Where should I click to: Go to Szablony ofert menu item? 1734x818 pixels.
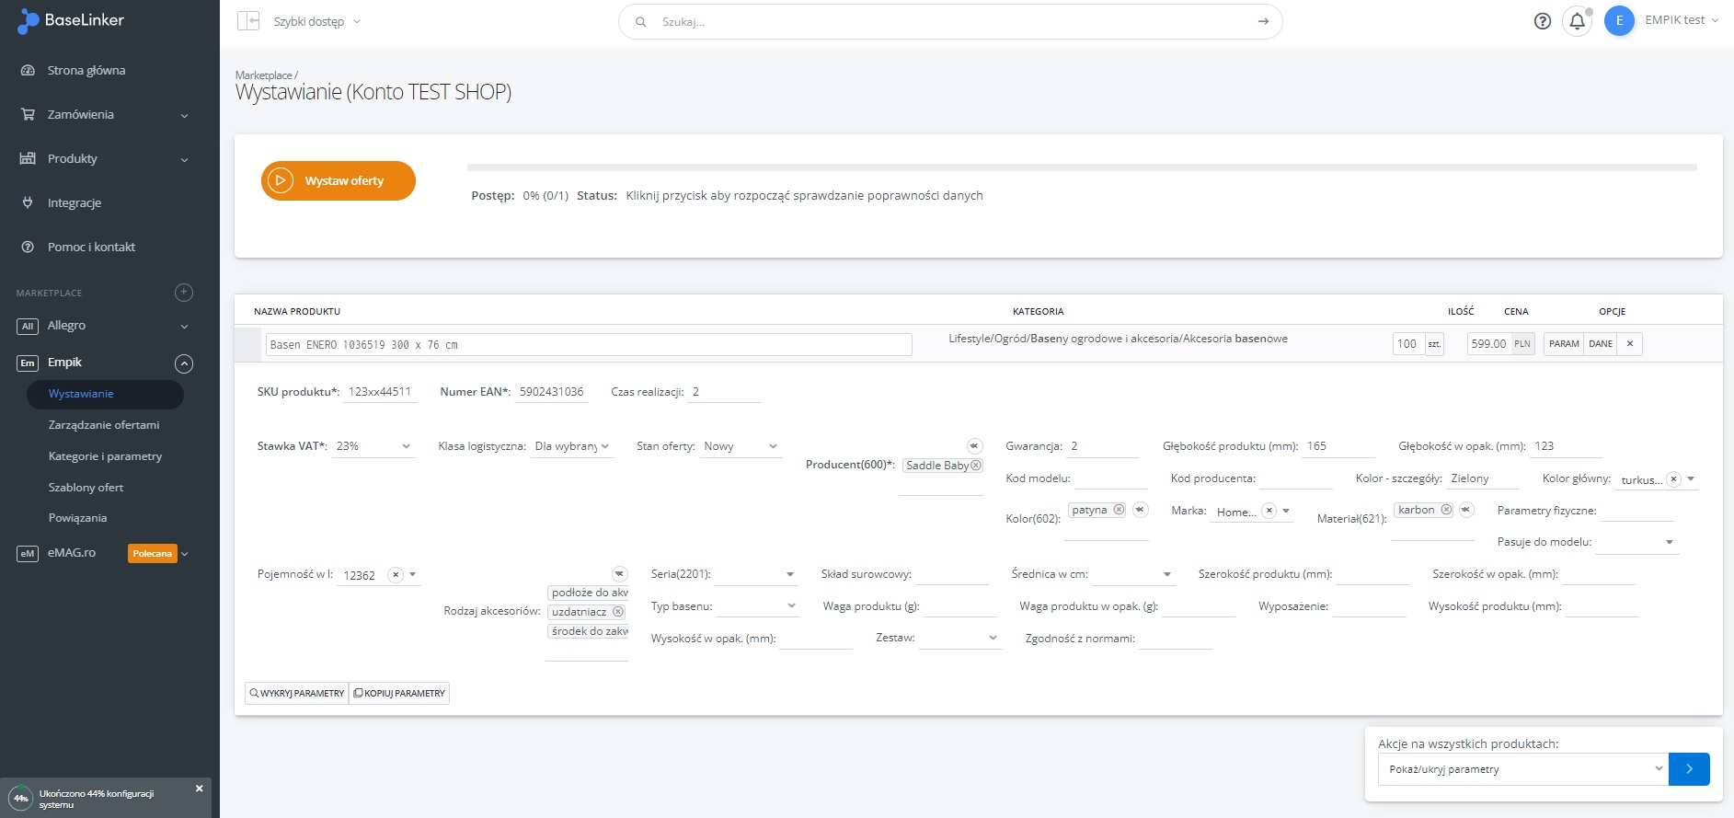tap(86, 488)
